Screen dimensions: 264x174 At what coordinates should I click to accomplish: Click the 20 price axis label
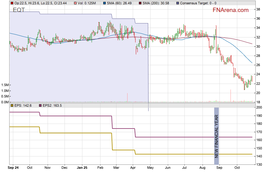[x=258, y=93]
